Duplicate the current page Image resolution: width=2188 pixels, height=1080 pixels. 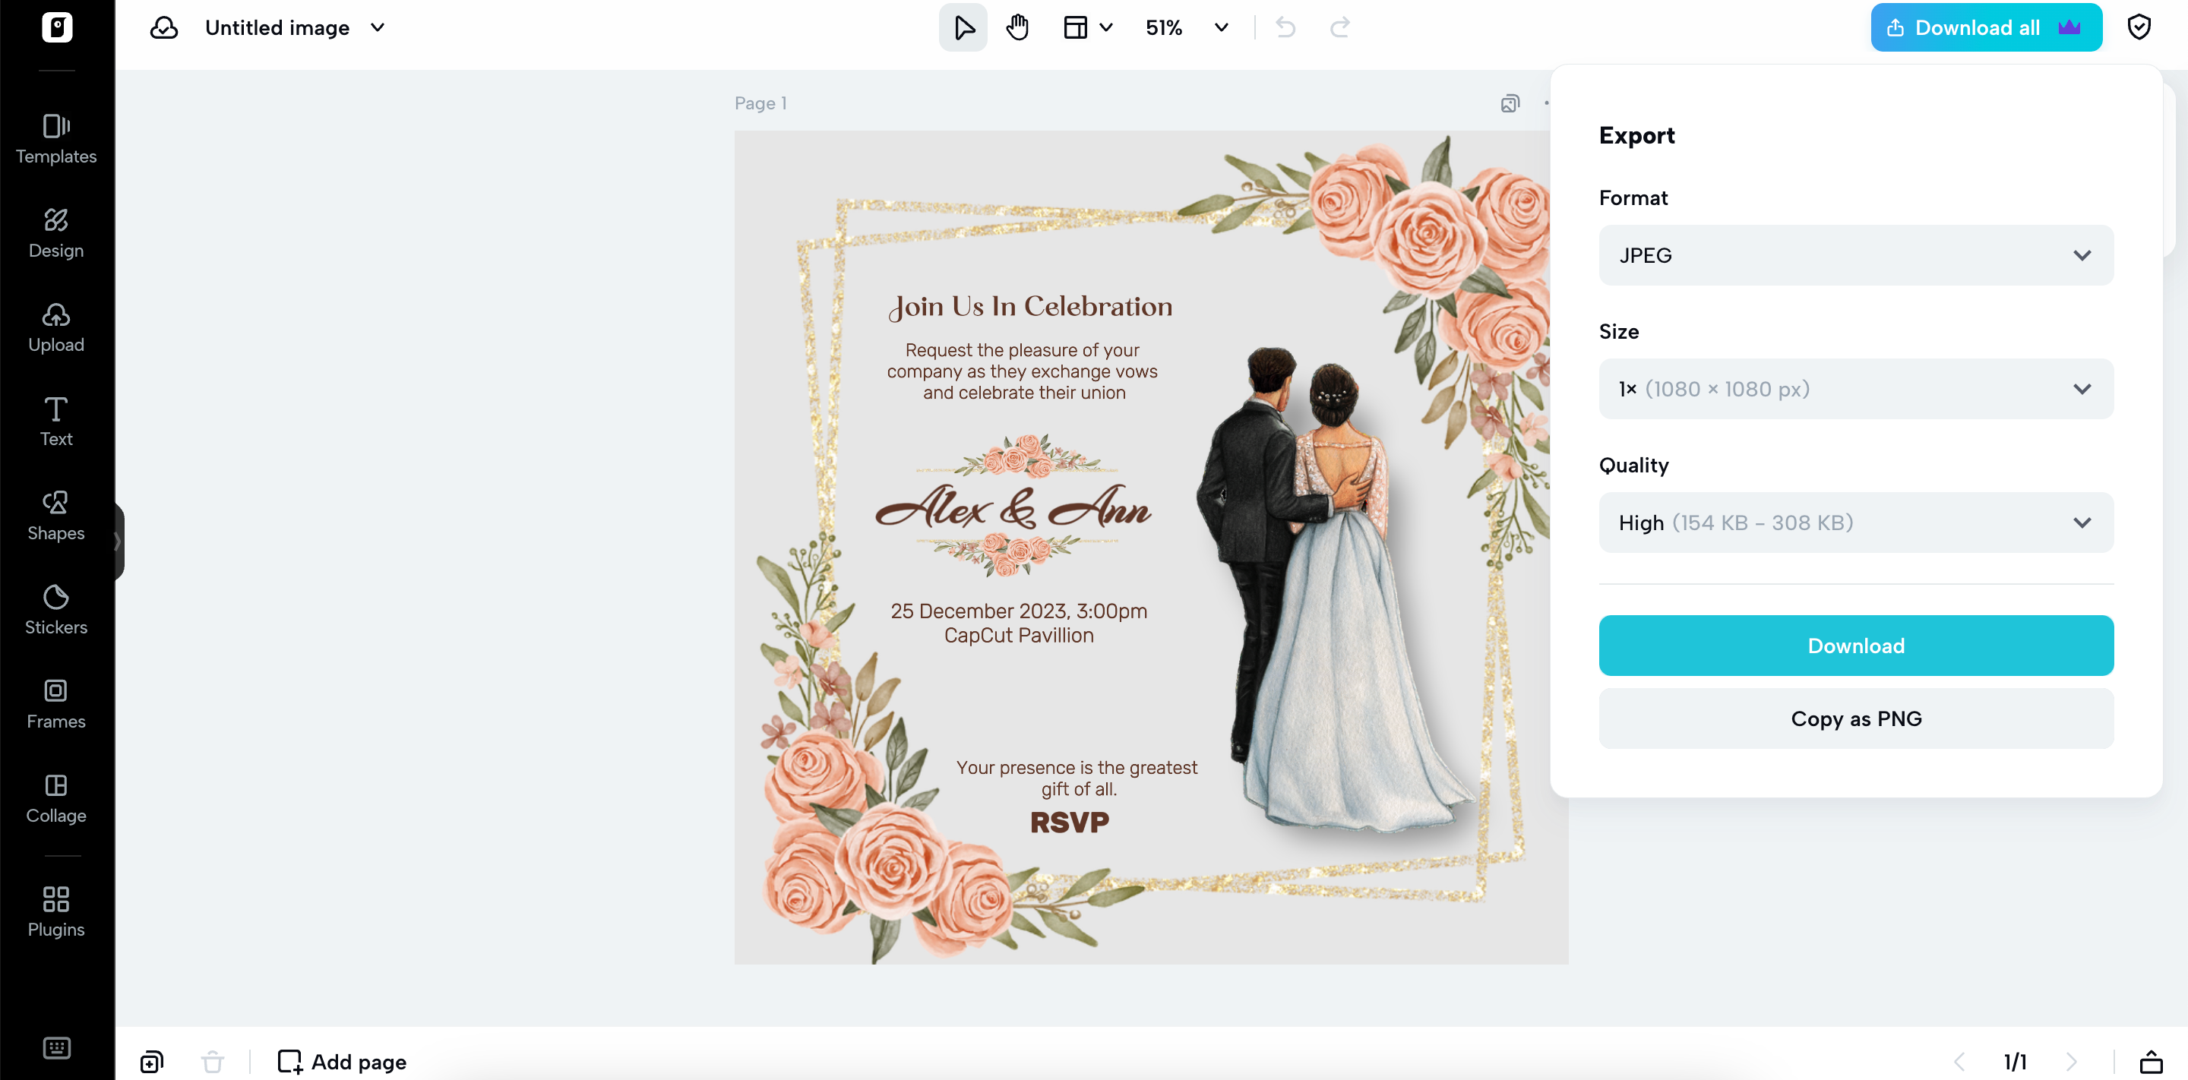tap(1510, 103)
